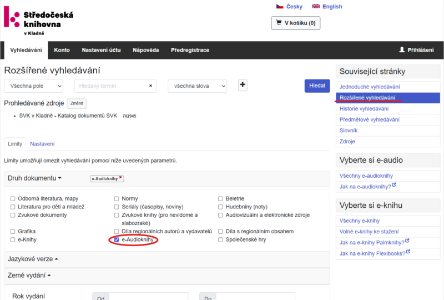Open the všechna slova dropdown

(x=198, y=86)
